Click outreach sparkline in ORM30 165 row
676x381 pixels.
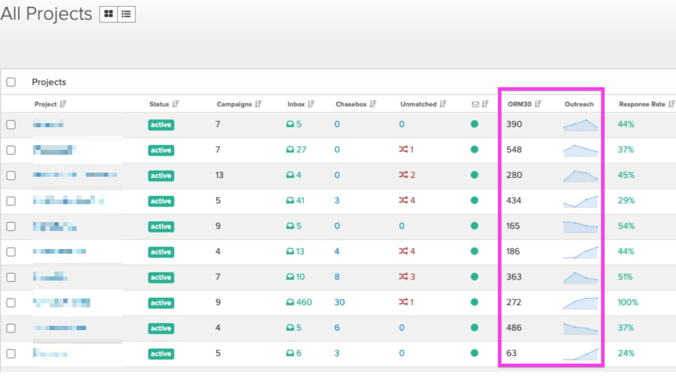[x=580, y=226]
